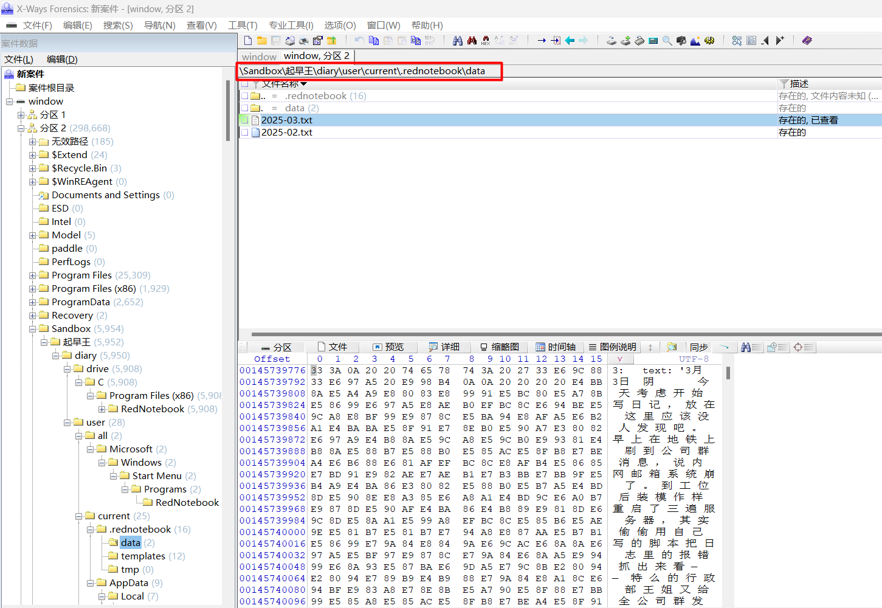Click the 时间轴 timeline view button
The image size is (882, 608).
(555, 347)
